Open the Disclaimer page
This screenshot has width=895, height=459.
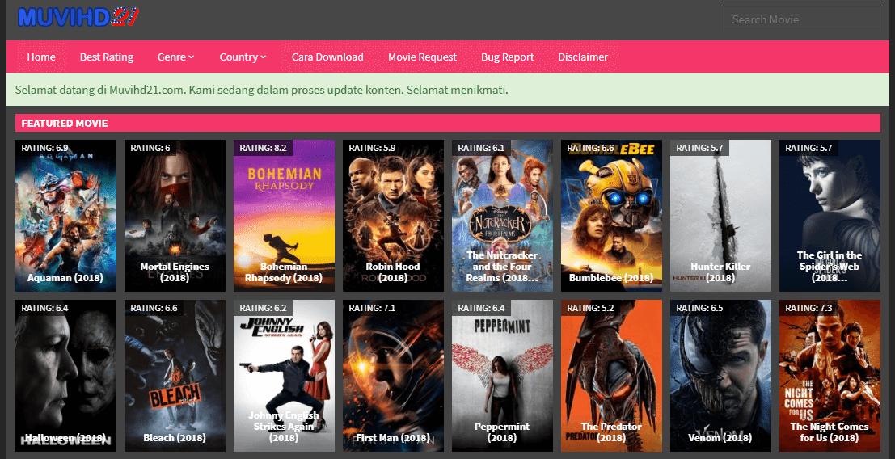point(583,57)
